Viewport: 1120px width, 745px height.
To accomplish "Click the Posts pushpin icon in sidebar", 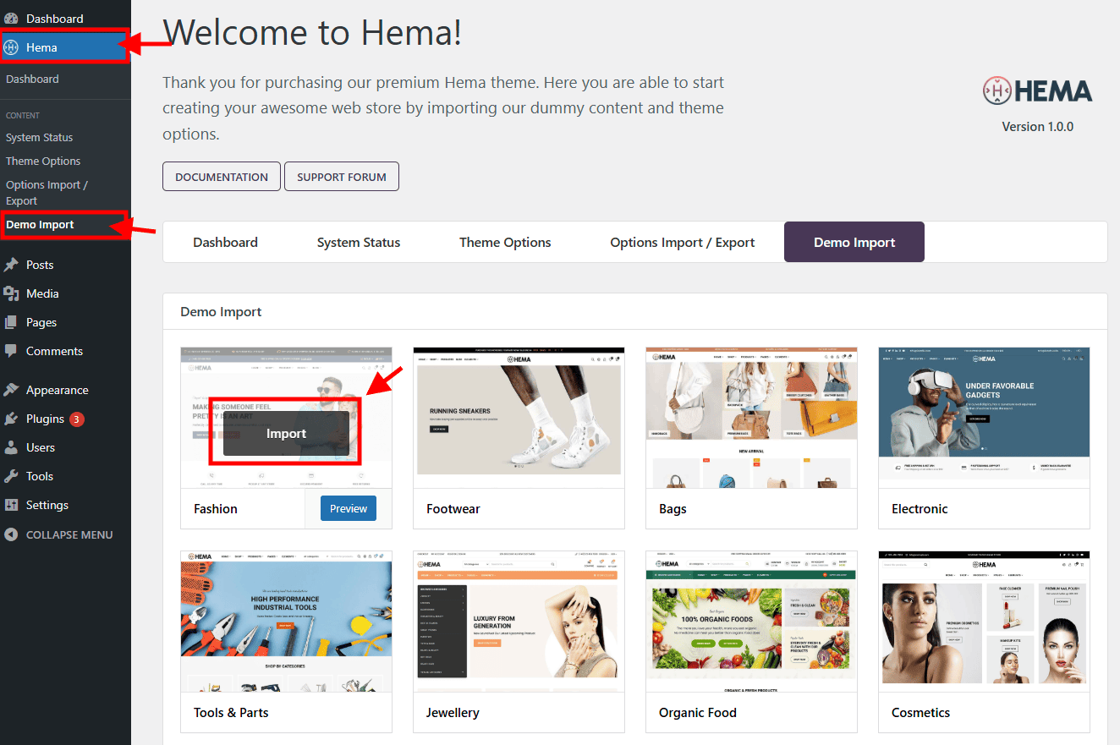I will click(x=11, y=265).
